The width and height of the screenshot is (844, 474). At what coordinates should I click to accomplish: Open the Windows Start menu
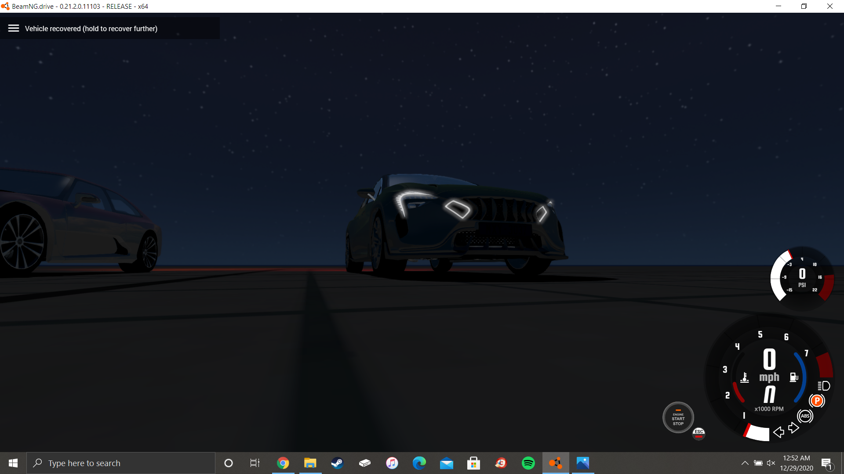(x=13, y=463)
